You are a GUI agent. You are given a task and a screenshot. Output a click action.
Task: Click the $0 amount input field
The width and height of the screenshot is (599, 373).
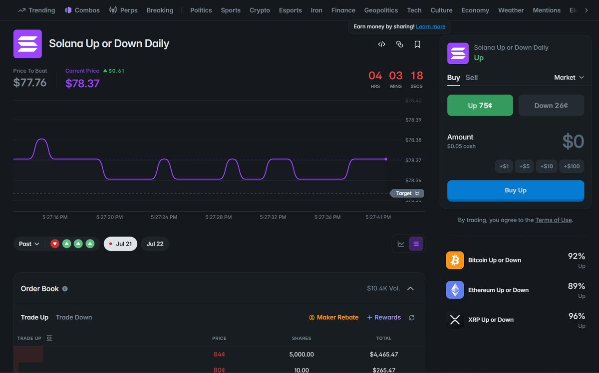coord(573,141)
